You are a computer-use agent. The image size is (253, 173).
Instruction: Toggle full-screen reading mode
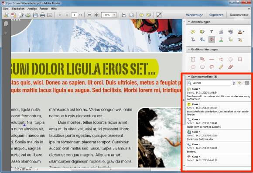pos(159,15)
